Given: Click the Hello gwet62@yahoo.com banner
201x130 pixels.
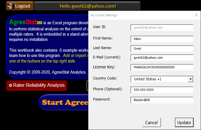Looking at the screenshot, I should (88, 6).
